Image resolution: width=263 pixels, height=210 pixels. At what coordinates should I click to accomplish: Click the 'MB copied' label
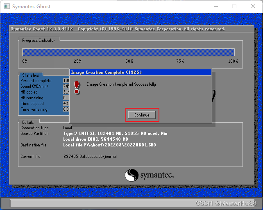(29, 92)
